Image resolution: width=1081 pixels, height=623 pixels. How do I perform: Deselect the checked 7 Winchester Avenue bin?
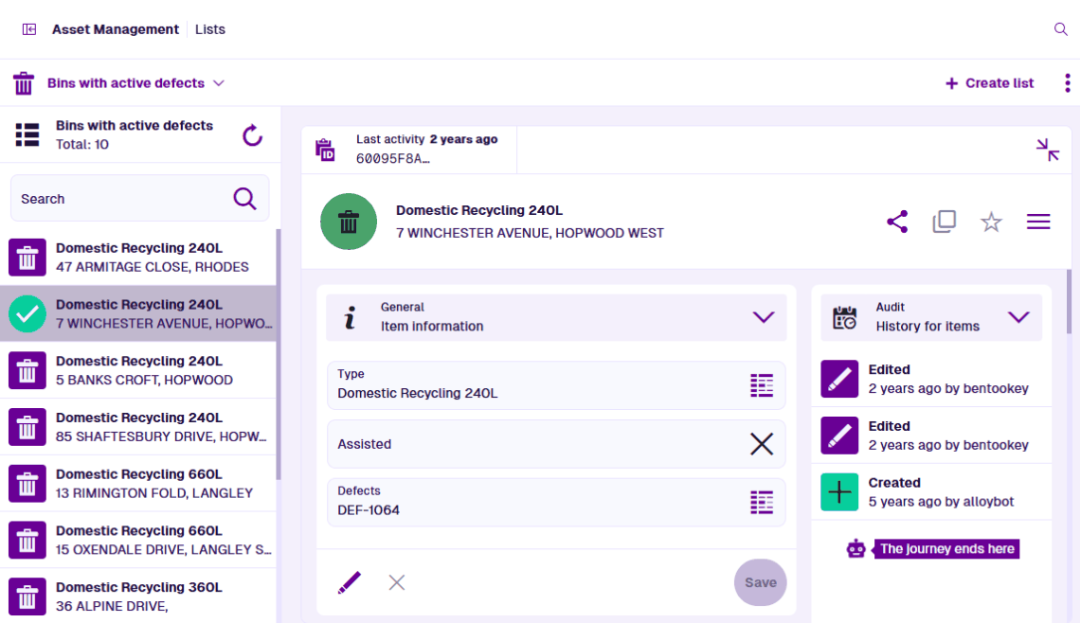(27, 313)
